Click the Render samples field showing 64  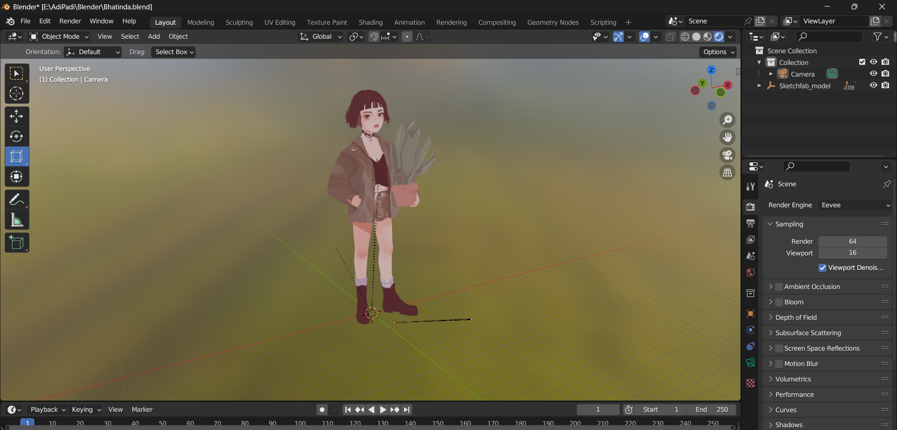tap(853, 241)
